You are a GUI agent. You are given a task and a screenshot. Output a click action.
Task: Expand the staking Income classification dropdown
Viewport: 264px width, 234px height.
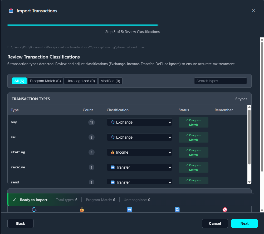click(x=139, y=152)
